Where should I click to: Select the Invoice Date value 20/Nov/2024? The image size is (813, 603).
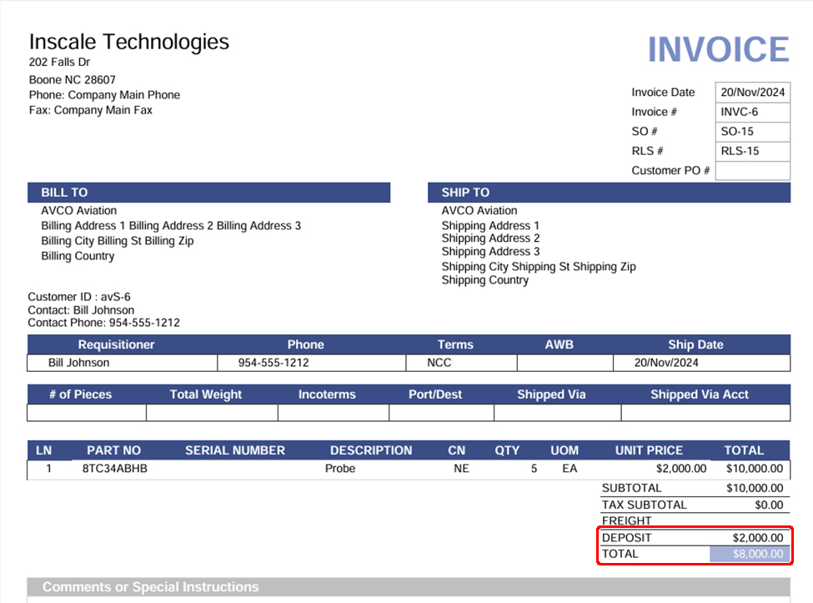click(x=753, y=93)
